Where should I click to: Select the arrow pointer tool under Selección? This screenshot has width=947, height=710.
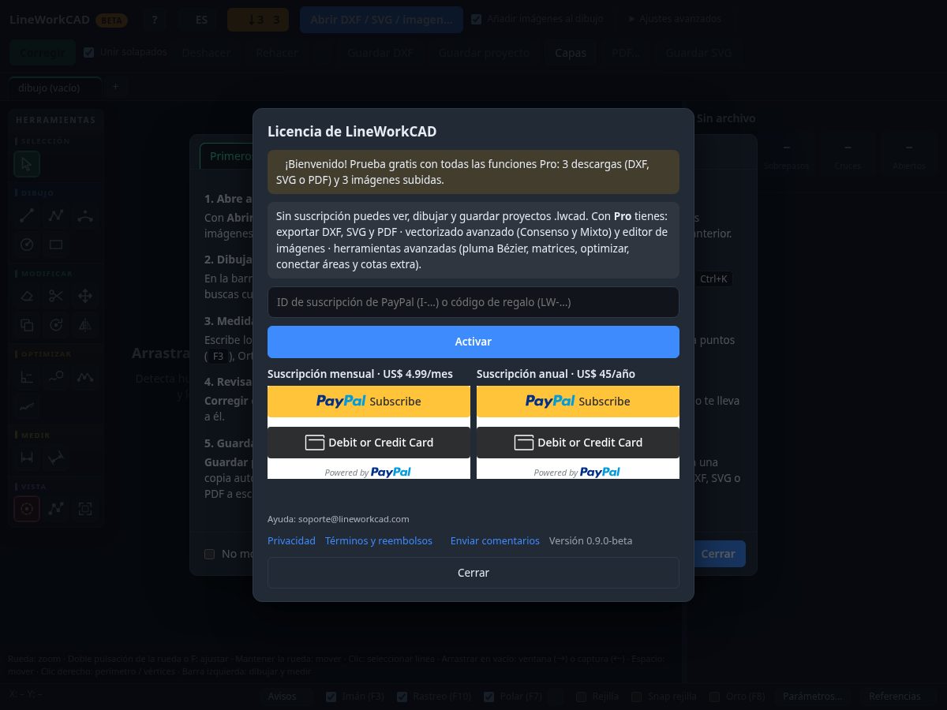point(27,163)
